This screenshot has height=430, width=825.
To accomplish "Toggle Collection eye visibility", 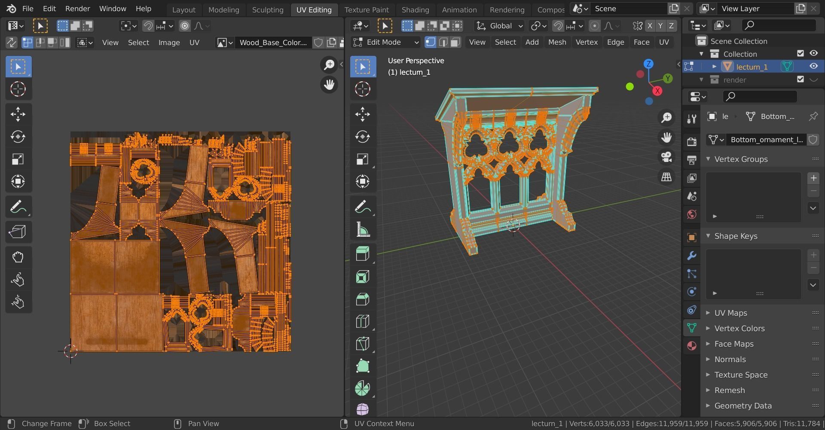I will 813,53.
